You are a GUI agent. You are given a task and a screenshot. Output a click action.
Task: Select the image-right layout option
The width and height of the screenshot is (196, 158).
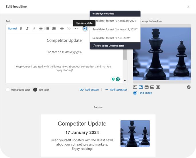[x=141, y=87]
